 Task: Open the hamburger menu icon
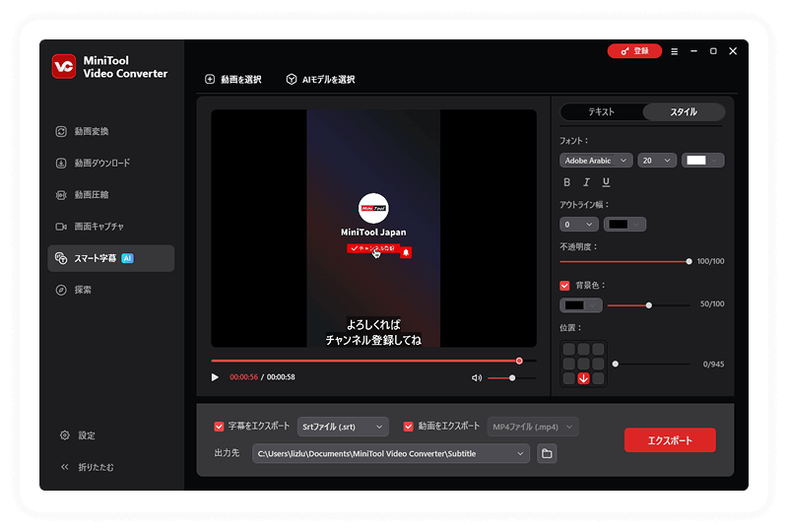point(675,51)
